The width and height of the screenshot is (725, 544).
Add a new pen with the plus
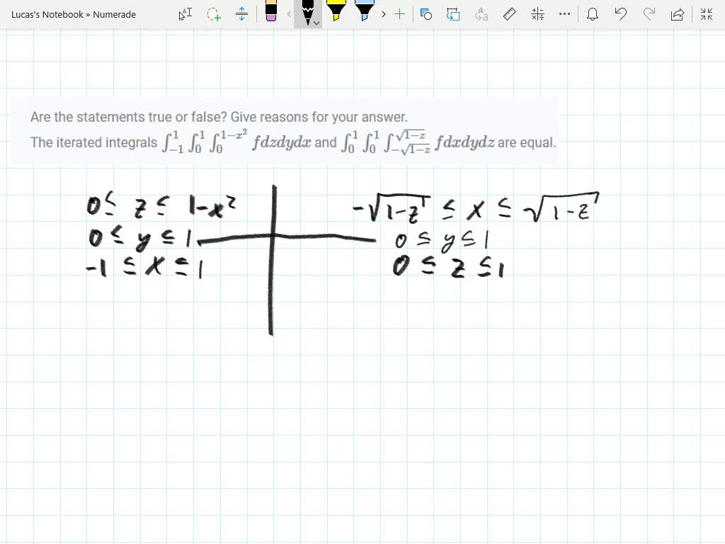(x=400, y=14)
